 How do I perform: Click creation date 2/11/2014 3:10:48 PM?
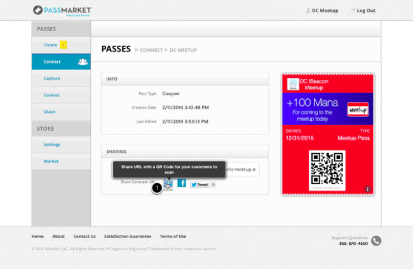click(x=186, y=108)
